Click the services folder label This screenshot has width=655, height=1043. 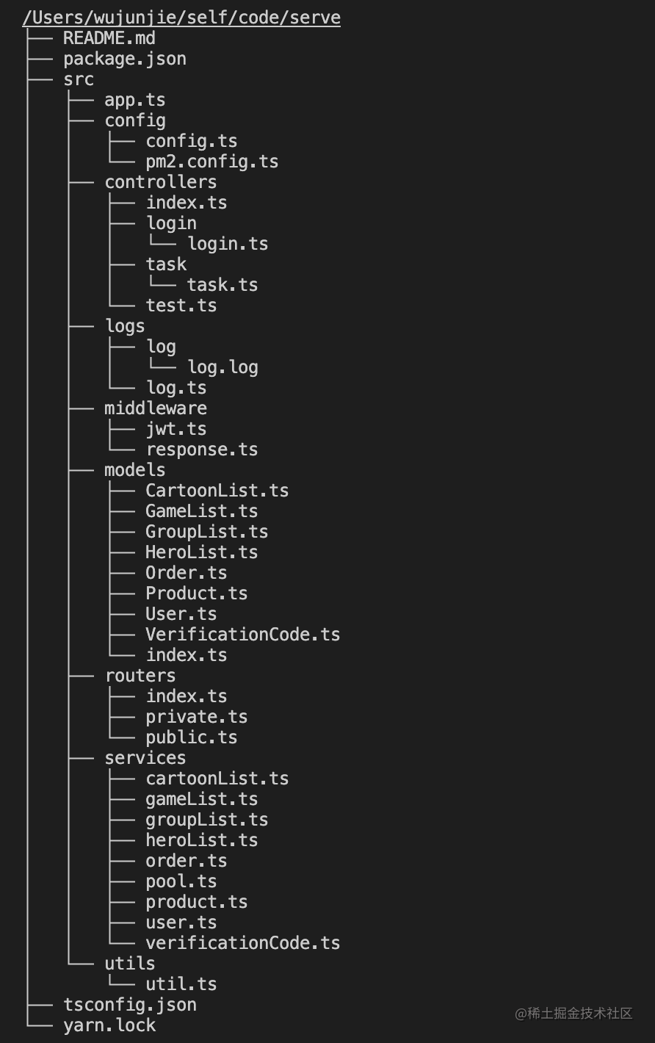[x=145, y=758]
